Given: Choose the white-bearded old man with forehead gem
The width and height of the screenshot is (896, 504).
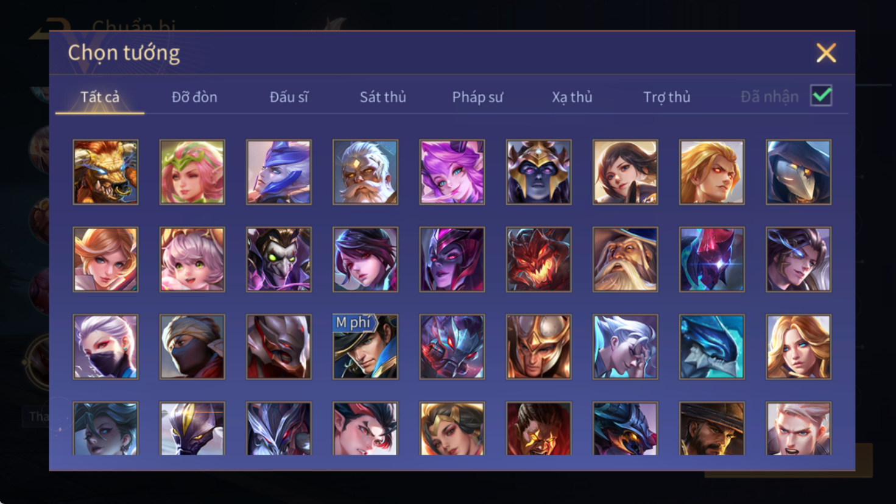Looking at the screenshot, I should [365, 172].
